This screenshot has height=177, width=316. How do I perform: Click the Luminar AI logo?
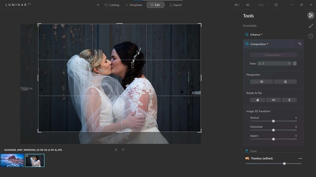(x=18, y=5)
